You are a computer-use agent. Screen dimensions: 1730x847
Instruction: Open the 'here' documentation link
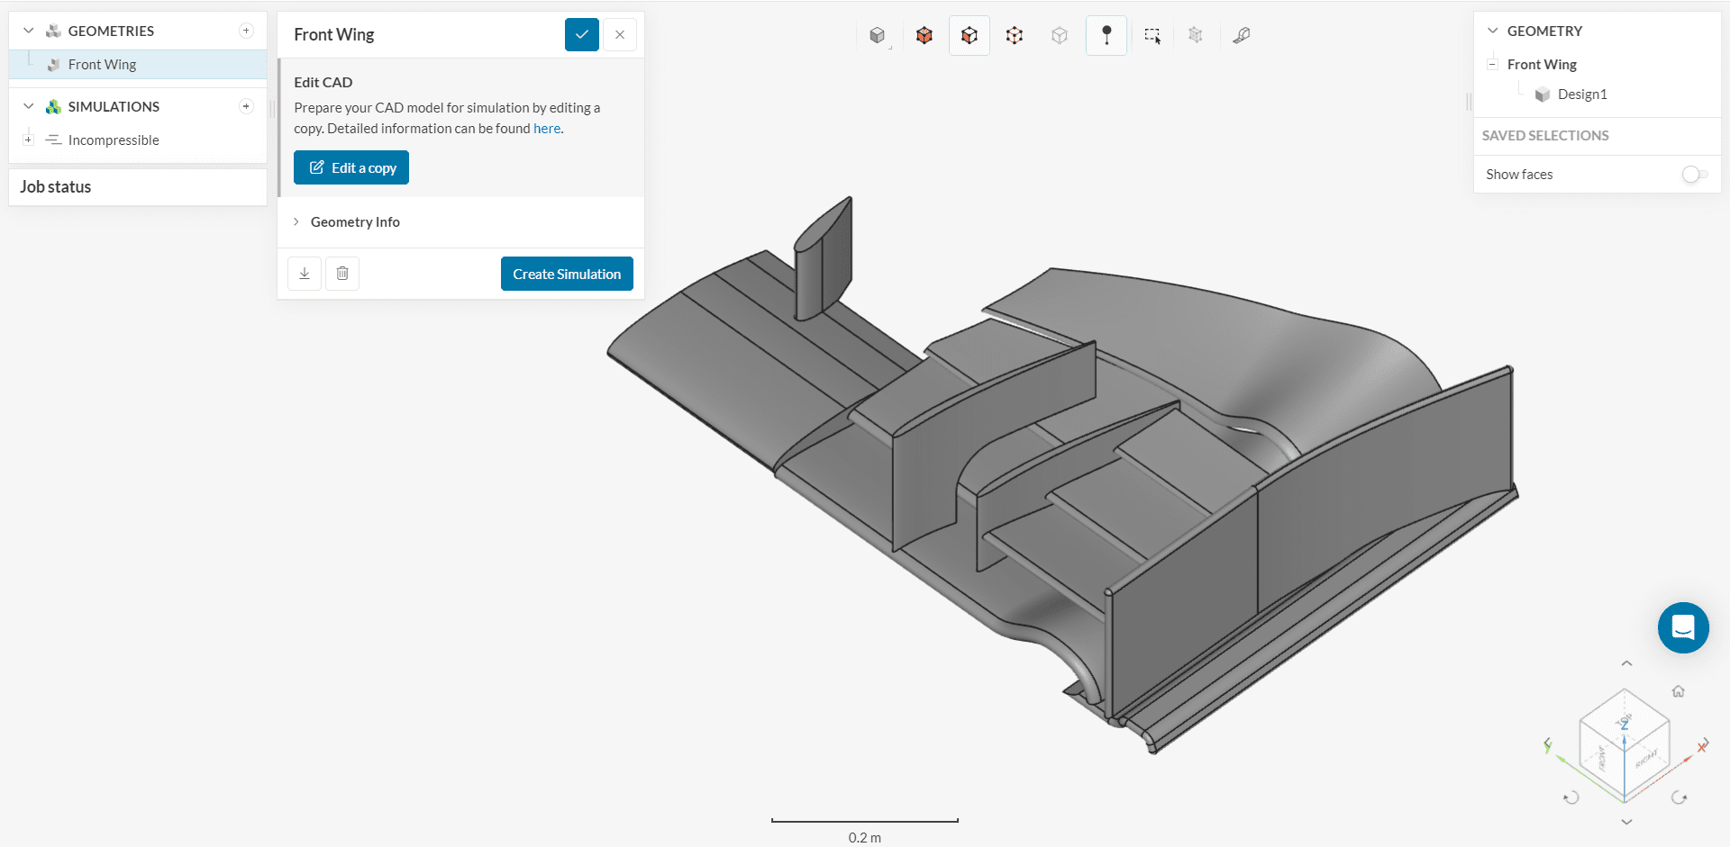pyautogui.click(x=547, y=129)
